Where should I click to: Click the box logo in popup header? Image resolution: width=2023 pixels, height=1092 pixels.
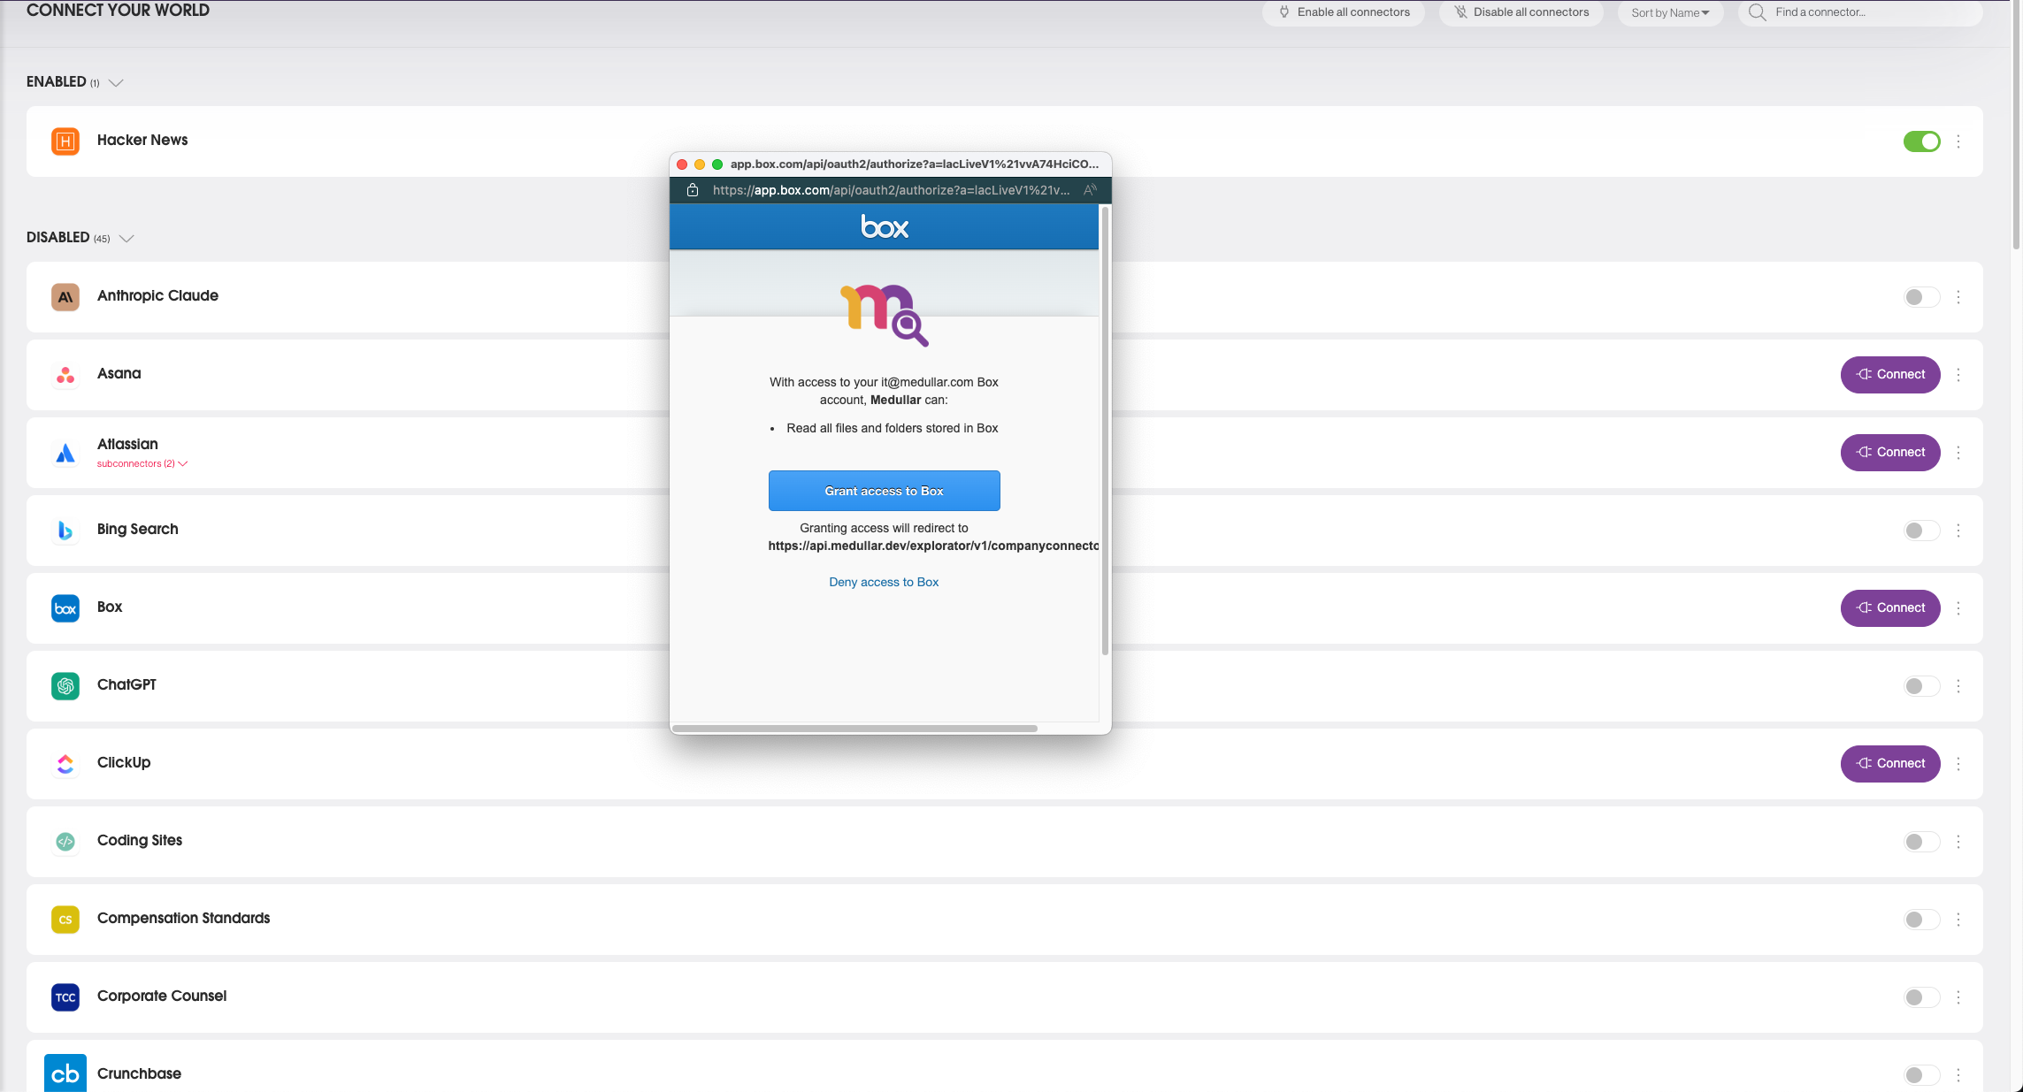click(x=885, y=227)
